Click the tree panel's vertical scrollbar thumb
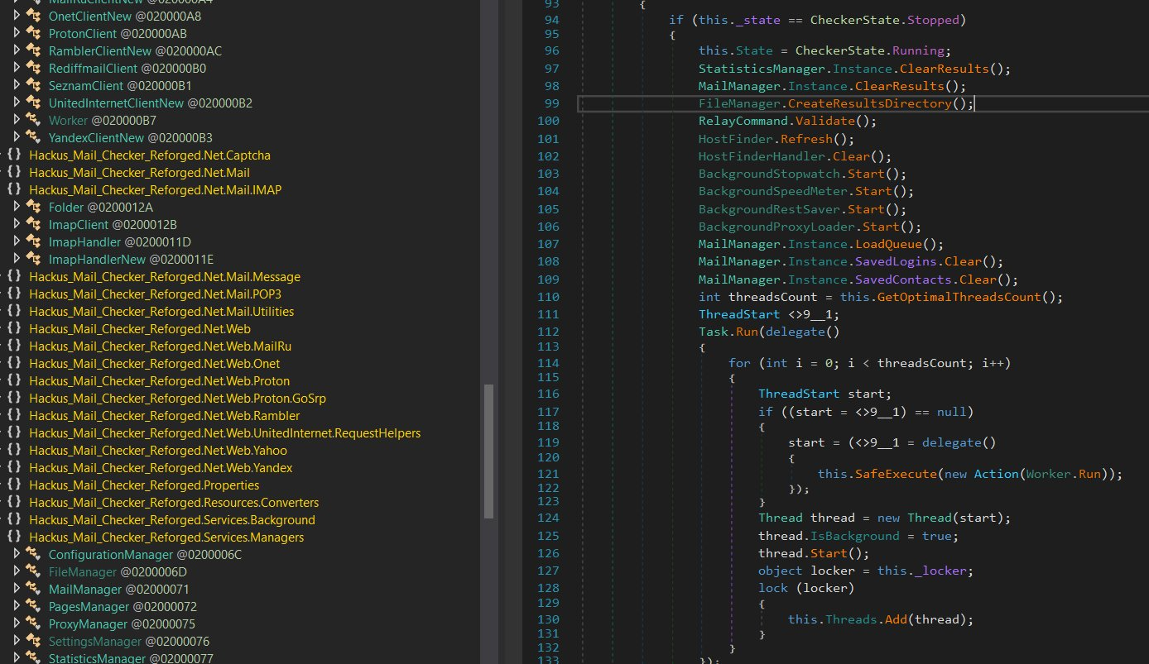The image size is (1149, 664). pyautogui.click(x=488, y=451)
